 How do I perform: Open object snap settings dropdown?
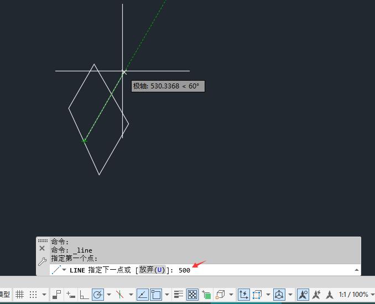[x=167, y=295]
